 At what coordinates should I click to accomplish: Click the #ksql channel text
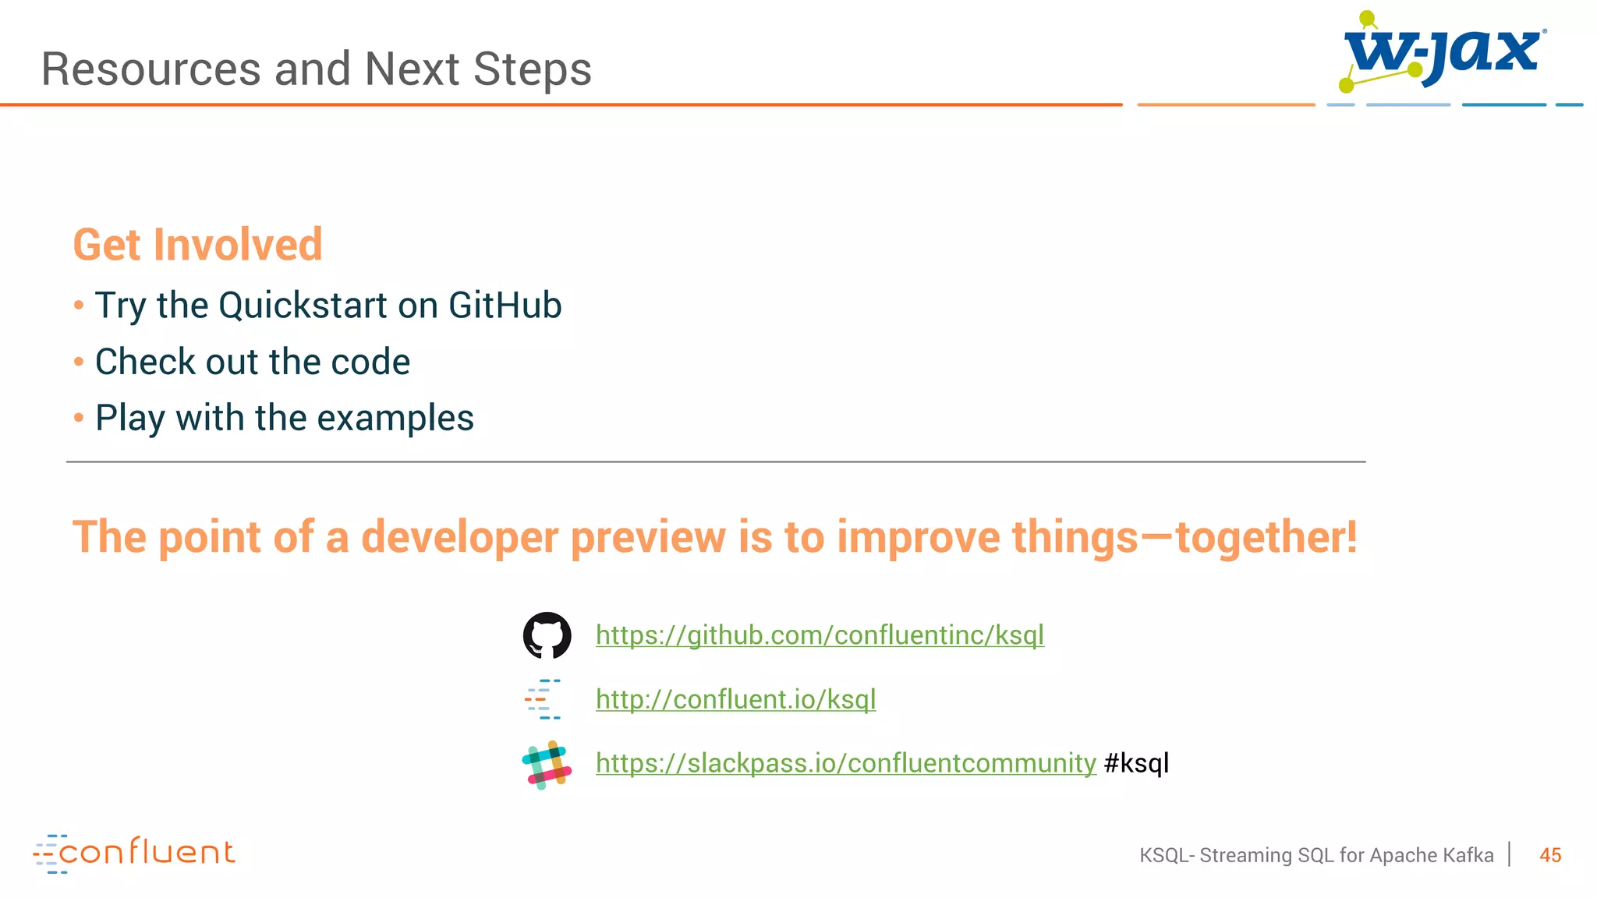pos(1137,763)
